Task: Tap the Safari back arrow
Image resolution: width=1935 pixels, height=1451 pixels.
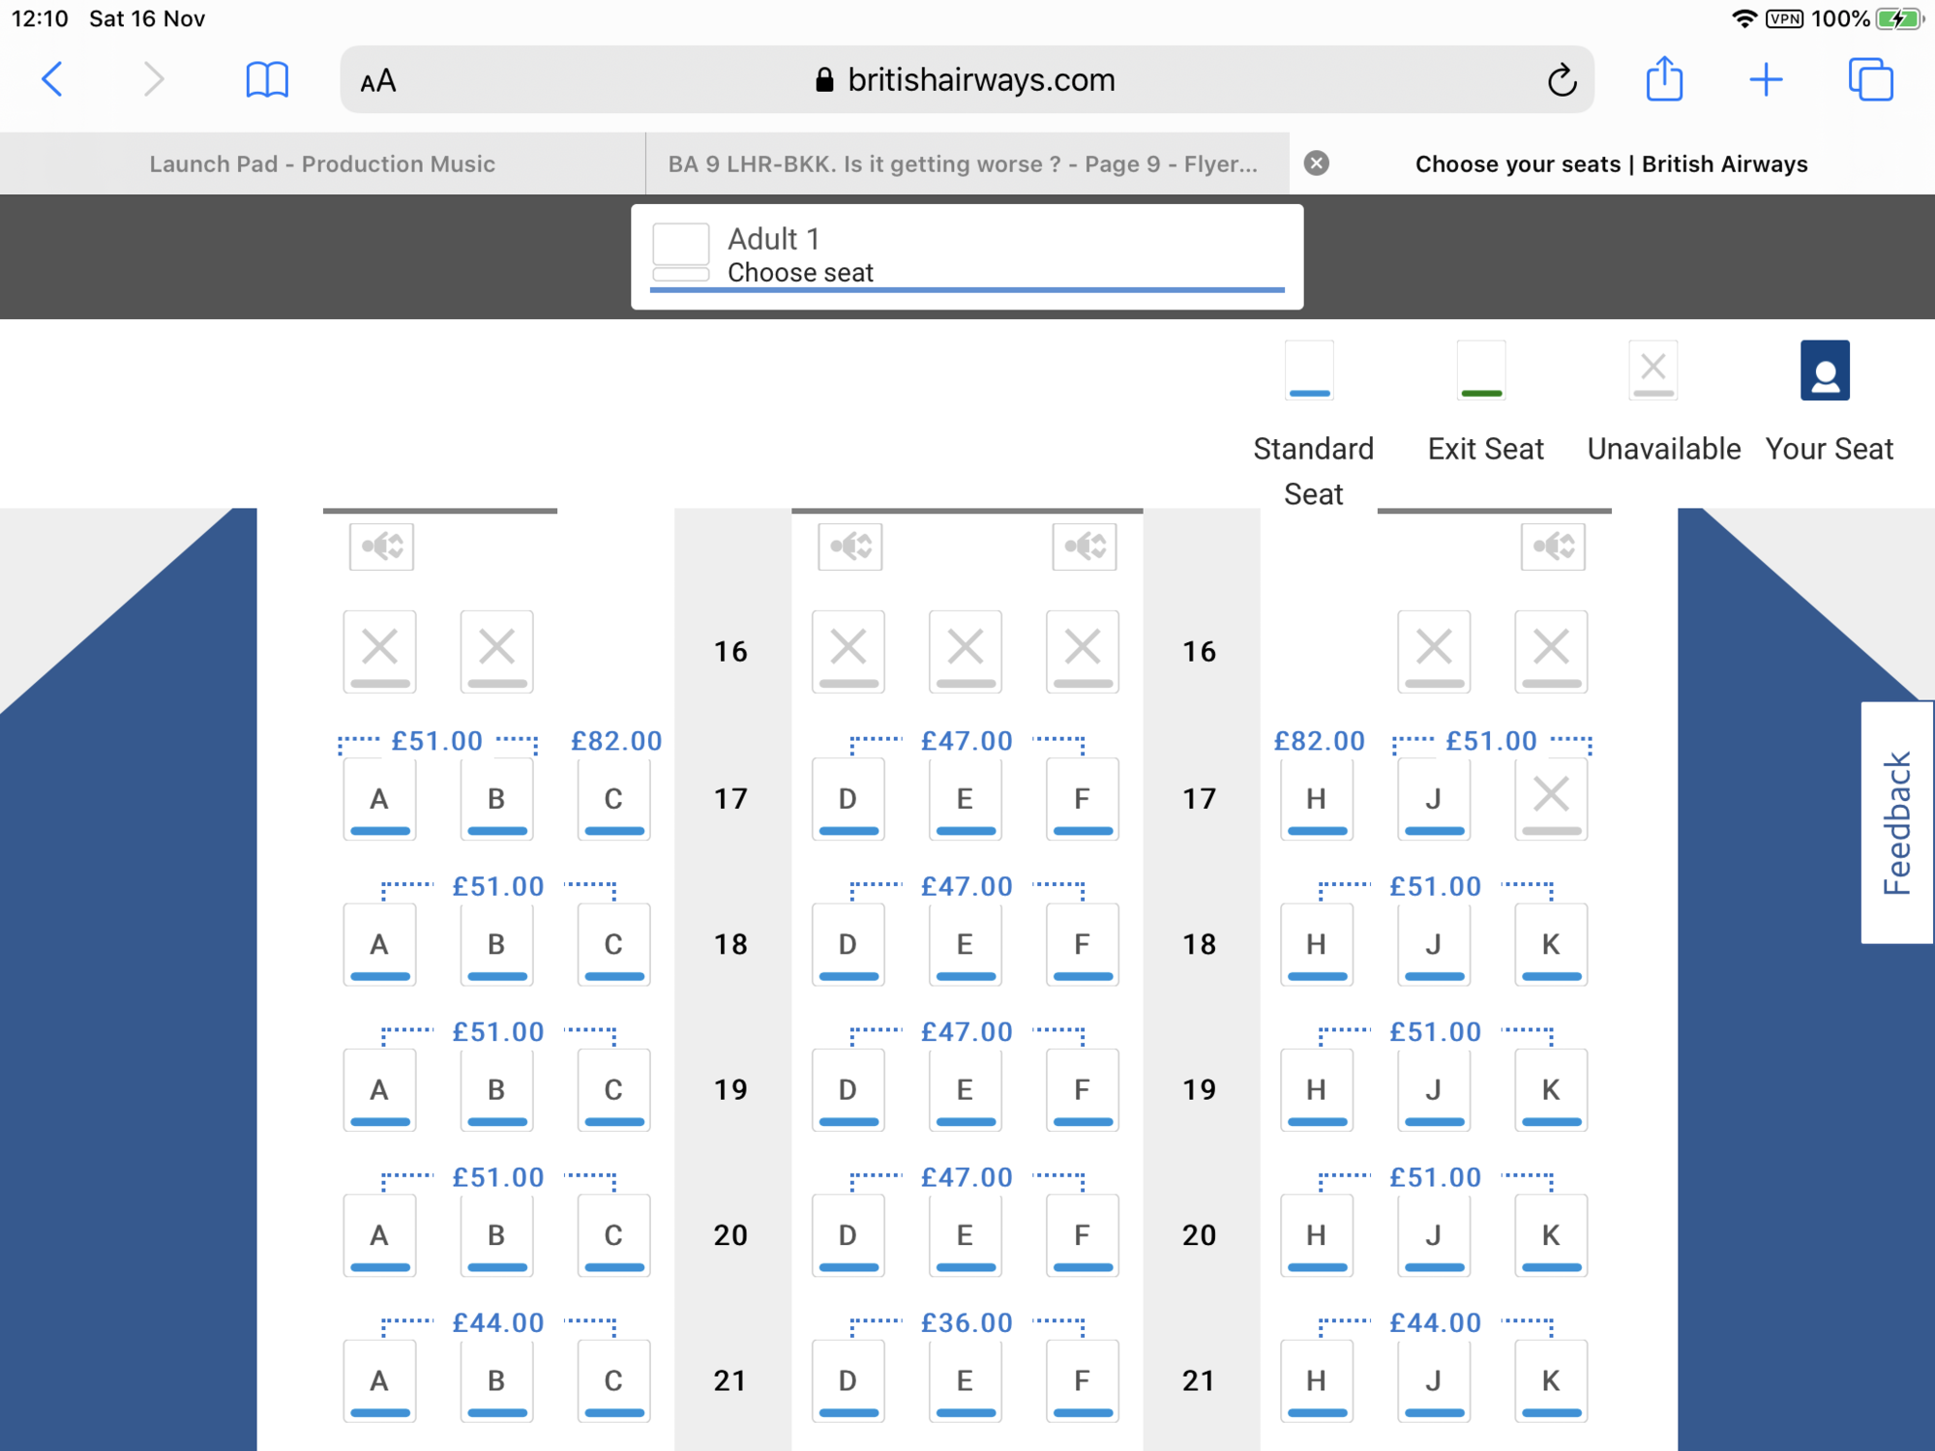Action: pos(53,79)
